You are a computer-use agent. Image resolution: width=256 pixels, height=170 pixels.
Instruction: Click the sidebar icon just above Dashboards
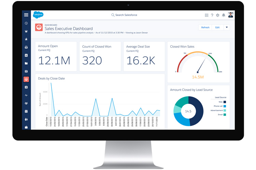pos(26,71)
